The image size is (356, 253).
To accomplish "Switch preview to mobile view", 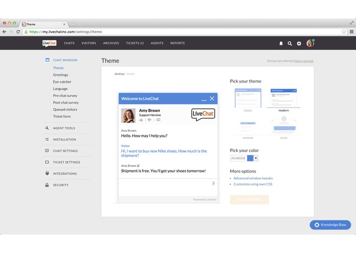I will (x=131, y=74).
